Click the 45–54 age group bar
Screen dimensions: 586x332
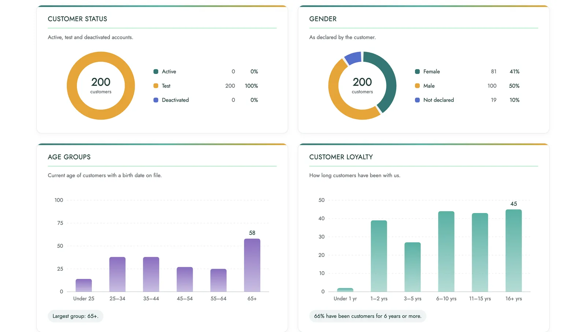click(x=185, y=279)
